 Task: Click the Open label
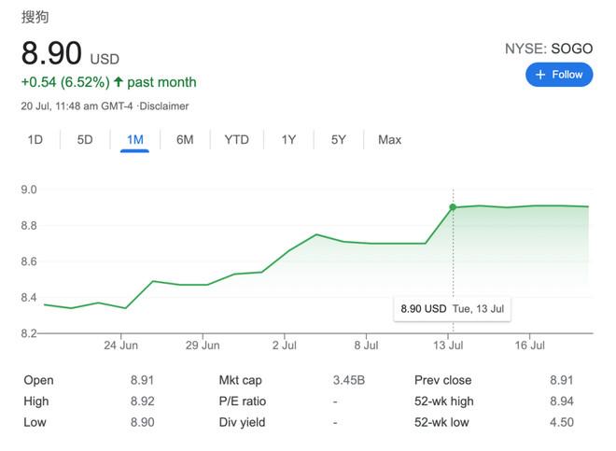point(38,380)
